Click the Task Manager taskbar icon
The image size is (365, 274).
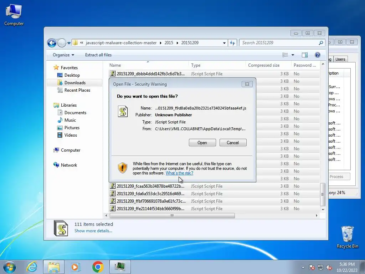[x=120, y=267]
